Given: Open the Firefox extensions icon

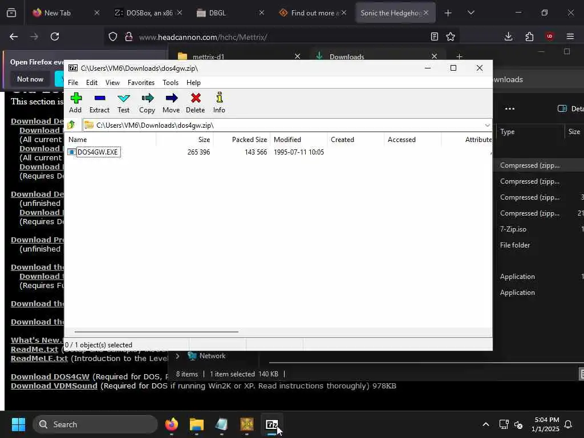Looking at the screenshot, I should [529, 36].
